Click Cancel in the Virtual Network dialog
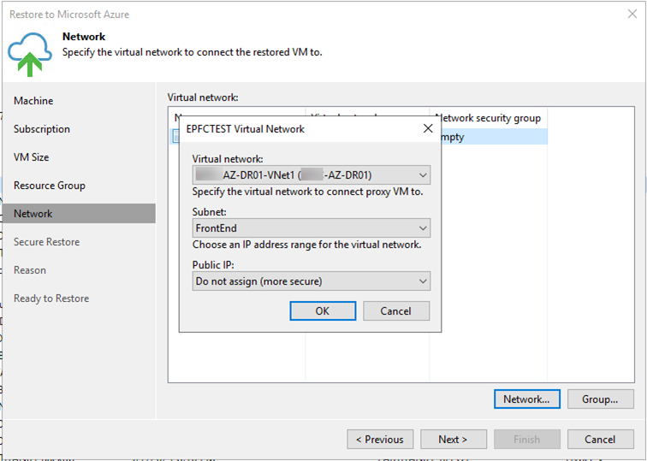 (396, 311)
